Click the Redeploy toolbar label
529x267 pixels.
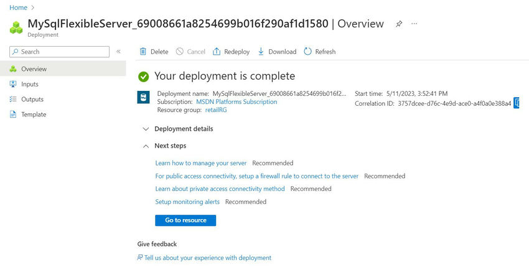[237, 52]
